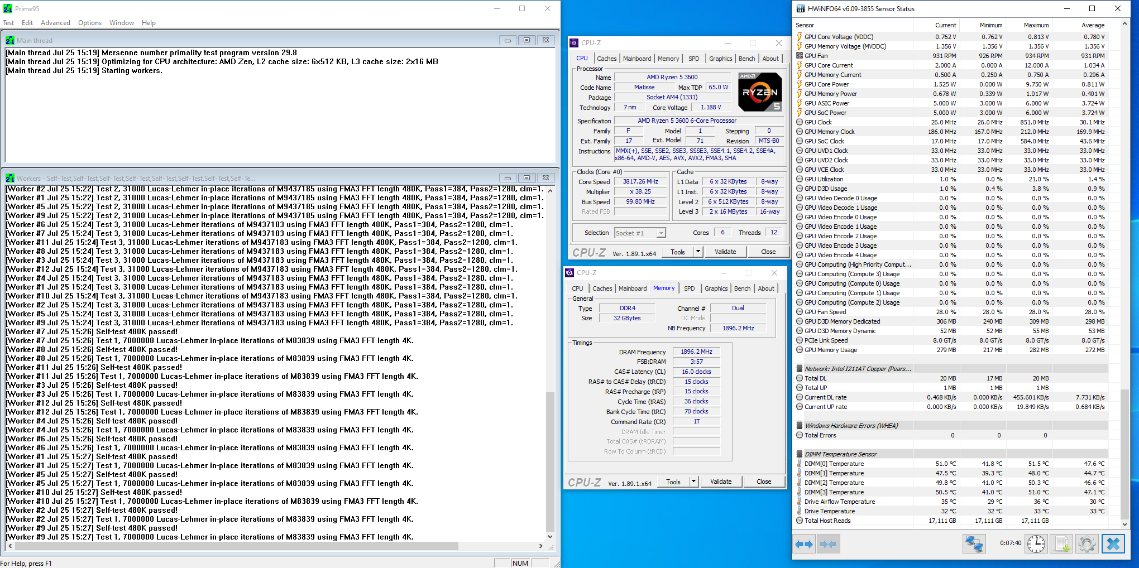The width and height of the screenshot is (1139, 568).
Task: Click Workers scrollbar down arrow
Action: click(x=550, y=536)
